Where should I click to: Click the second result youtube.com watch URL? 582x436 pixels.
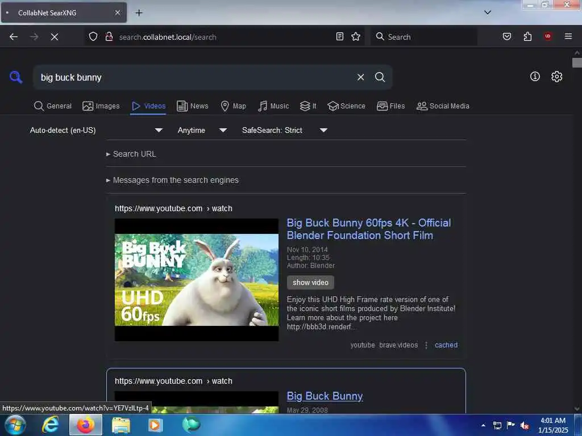click(173, 381)
